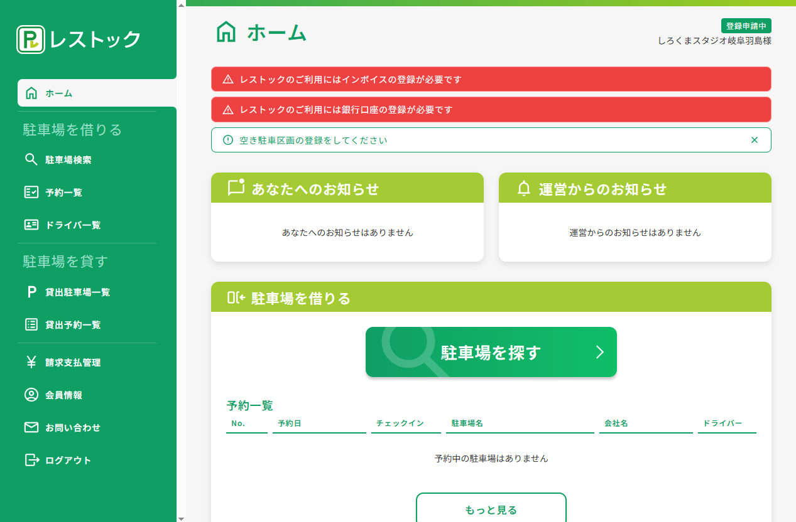The height and width of the screenshot is (522, 796).
Task: Click the list icon beside 貸出予約一覧
Action: 31,324
